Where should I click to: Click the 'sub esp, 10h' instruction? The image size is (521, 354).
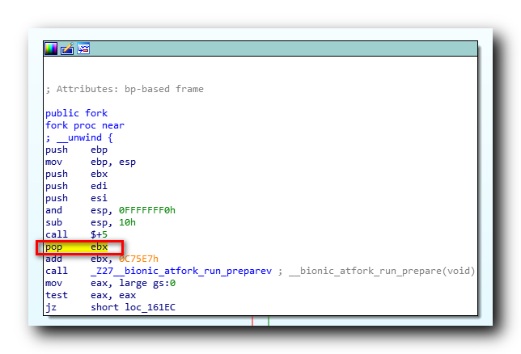(91, 222)
